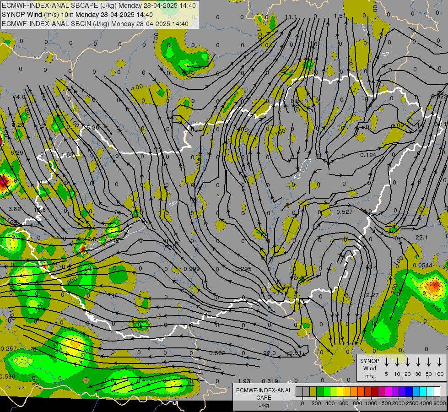The width and height of the screenshot is (448, 412).
Task: Click the 50 m/s wind arrow in legend
Action: (429, 362)
